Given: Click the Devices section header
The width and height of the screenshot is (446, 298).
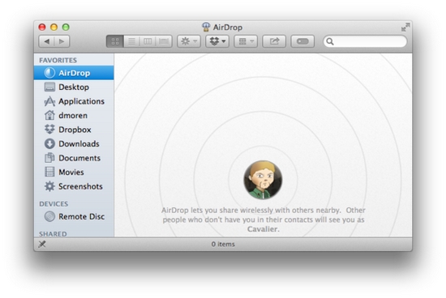Looking at the screenshot, I should pos(54,204).
